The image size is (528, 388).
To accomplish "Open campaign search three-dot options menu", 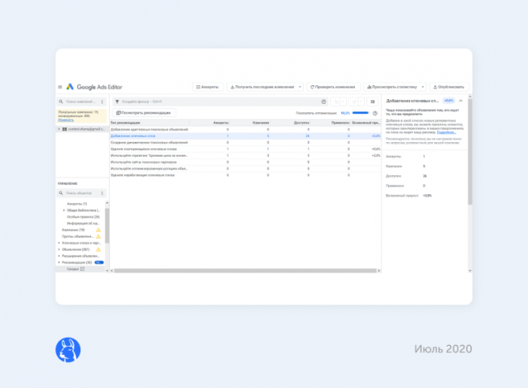I will pyautogui.click(x=102, y=101).
